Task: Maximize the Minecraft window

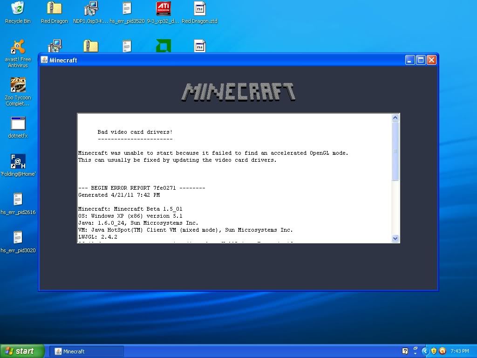Action: point(421,60)
